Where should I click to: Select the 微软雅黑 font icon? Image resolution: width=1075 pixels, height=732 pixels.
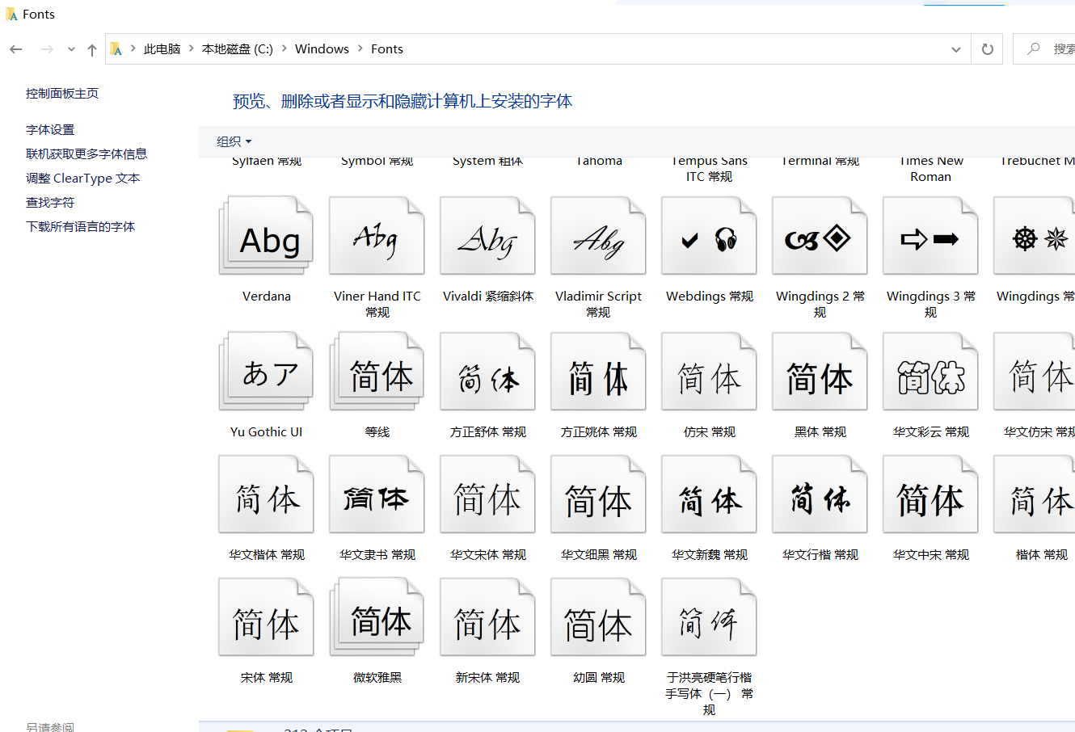[x=377, y=616]
